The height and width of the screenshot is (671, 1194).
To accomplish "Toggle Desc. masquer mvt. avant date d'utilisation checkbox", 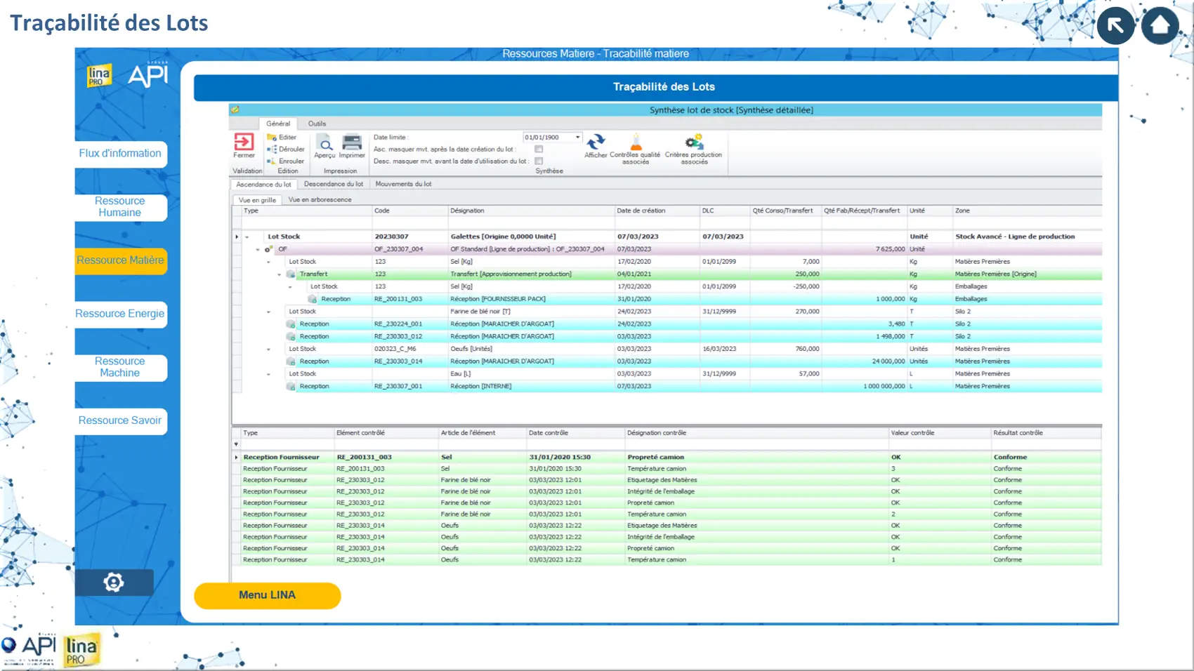I will (539, 161).
